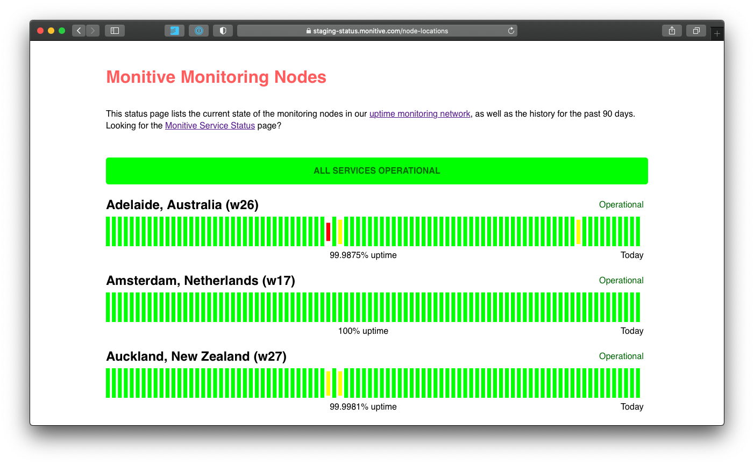Visit the Monitive Service Status page
Screen dimensions: 754x465
point(210,125)
